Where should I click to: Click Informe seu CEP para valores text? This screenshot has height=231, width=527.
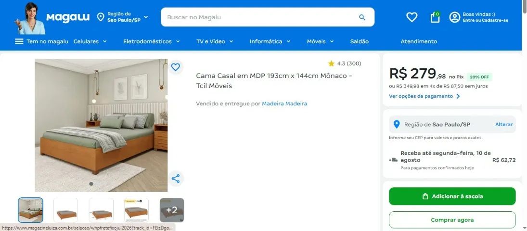click(x=436, y=138)
